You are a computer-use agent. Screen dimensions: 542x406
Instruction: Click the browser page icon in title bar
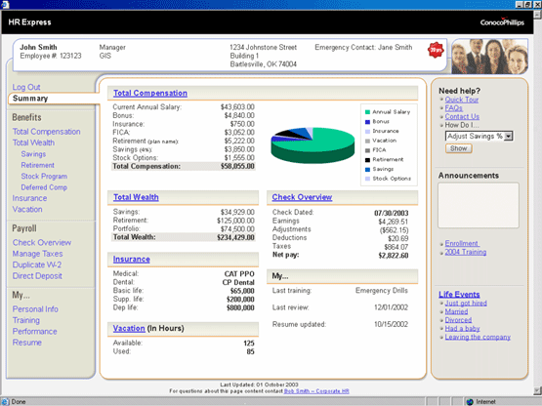tap(5, 4)
